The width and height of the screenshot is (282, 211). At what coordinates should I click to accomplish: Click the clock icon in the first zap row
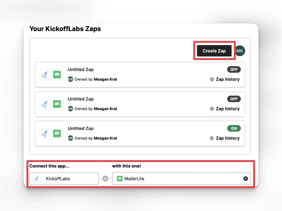click(x=212, y=79)
